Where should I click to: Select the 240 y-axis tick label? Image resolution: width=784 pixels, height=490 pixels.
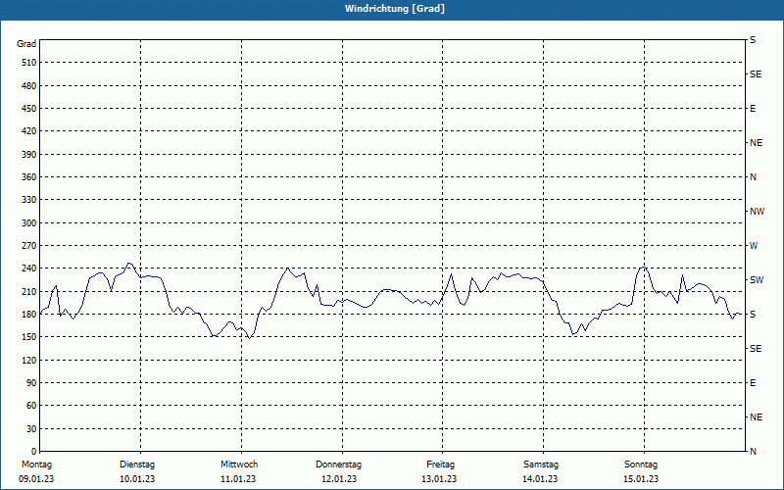click(x=28, y=269)
